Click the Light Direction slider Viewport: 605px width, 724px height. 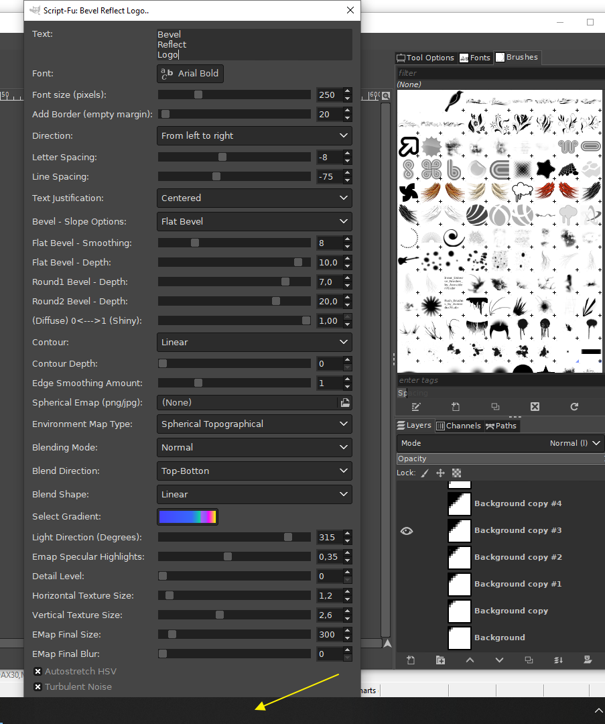point(234,537)
